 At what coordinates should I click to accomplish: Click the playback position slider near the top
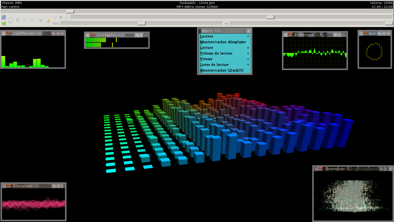point(70,11)
